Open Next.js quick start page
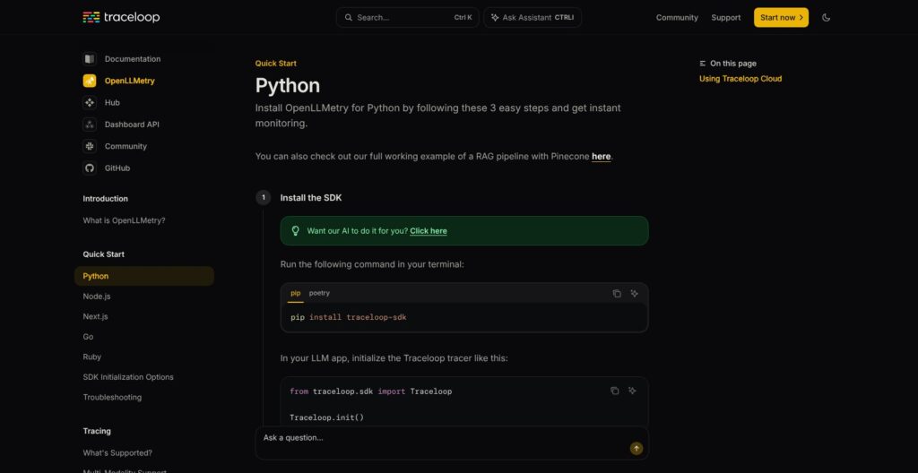The image size is (918, 473). tap(95, 317)
